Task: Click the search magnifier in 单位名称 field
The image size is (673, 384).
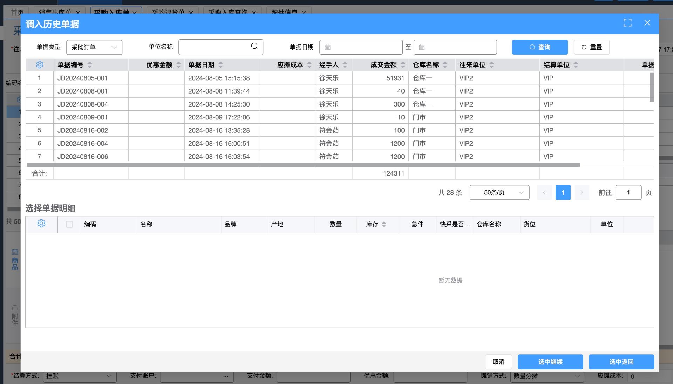Action: [254, 46]
